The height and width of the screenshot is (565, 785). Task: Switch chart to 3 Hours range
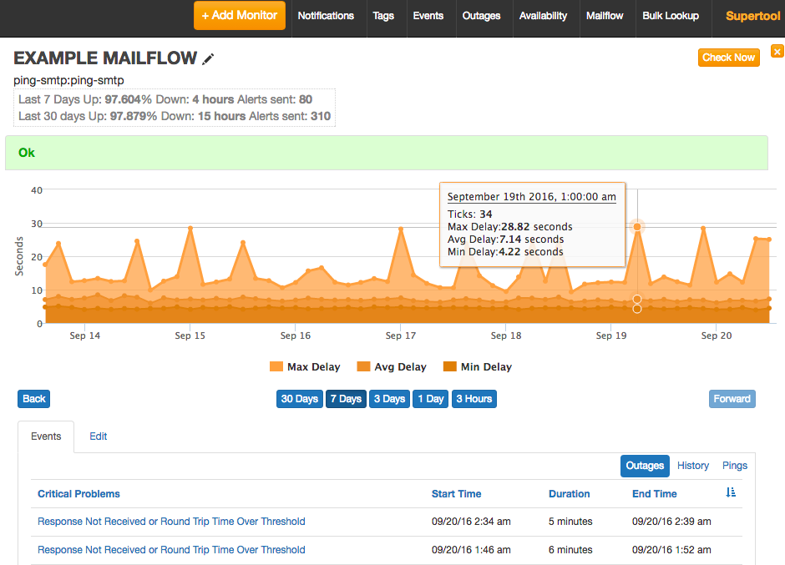click(x=474, y=399)
